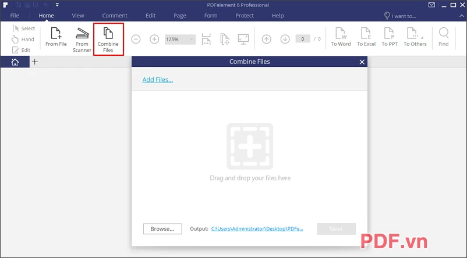This screenshot has width=467, height=258.
Task: Click the page number input field
Action: point(303,39)
